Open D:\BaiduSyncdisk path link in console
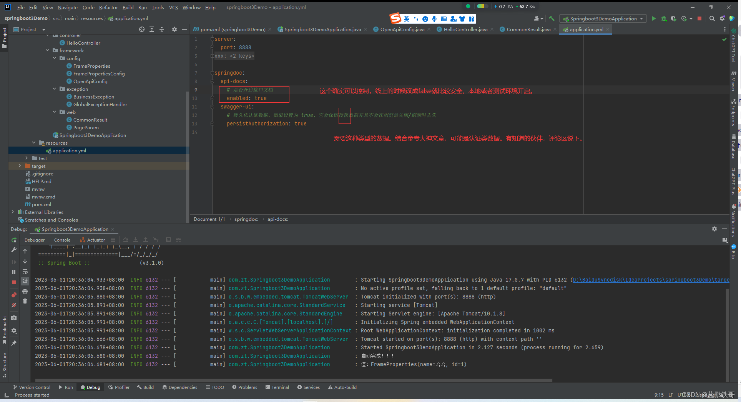This screenshot has width=741, height=402. (x=651, y=280)
